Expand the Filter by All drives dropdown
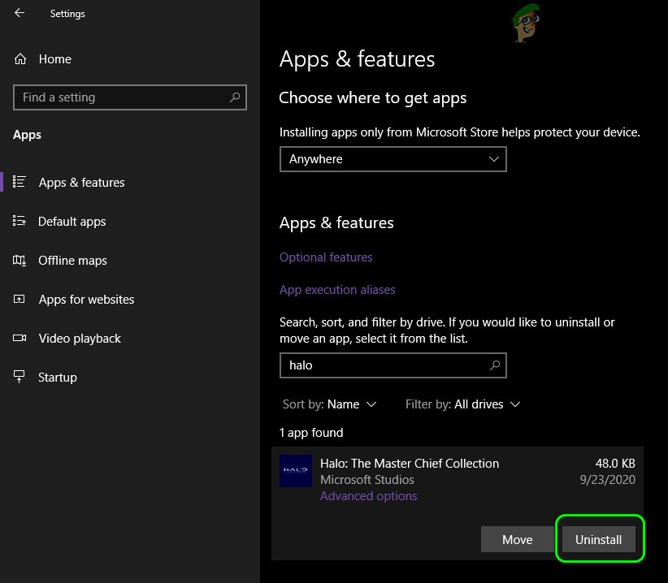The image size is (668, 583). [x=462, y=404]
